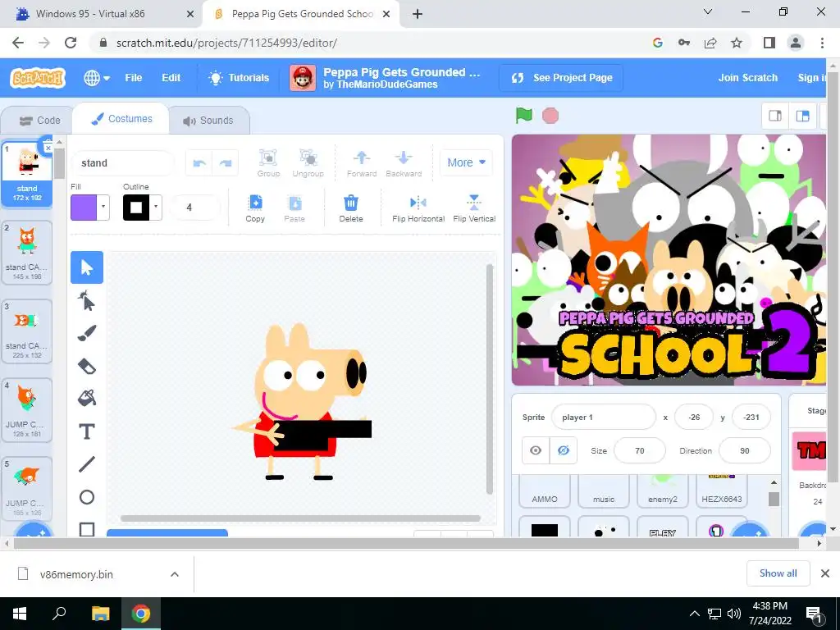Screen dimensions: 840x630
Task: Click the Direction field showing 90
Action: coord(745,450)
